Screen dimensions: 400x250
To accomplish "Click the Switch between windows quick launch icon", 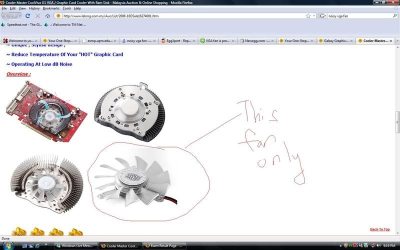I will pyautogui.click(x=31, y=246).
